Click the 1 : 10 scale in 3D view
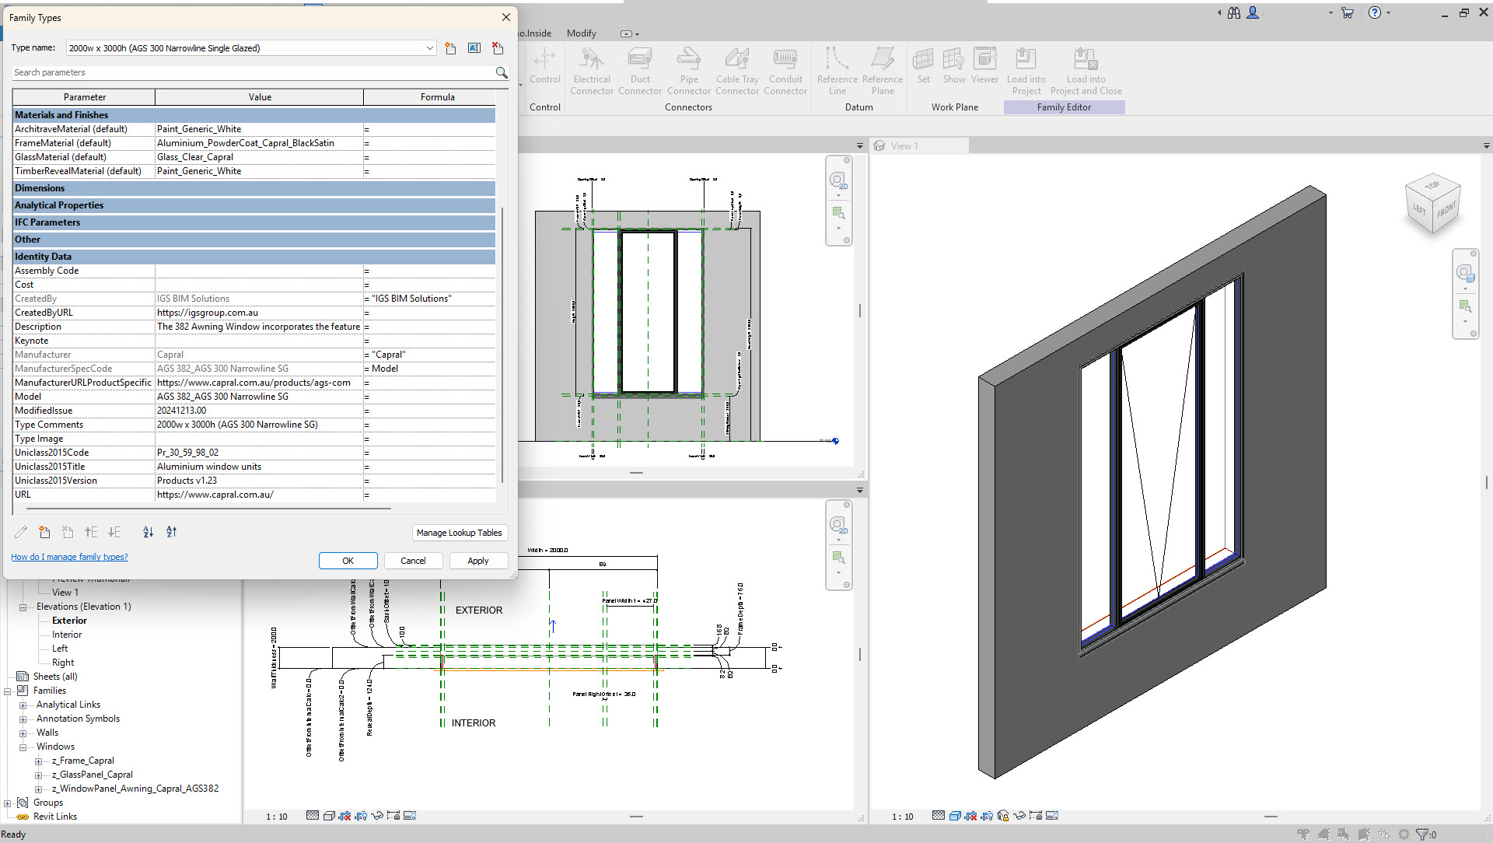 [x=903, y=817]
